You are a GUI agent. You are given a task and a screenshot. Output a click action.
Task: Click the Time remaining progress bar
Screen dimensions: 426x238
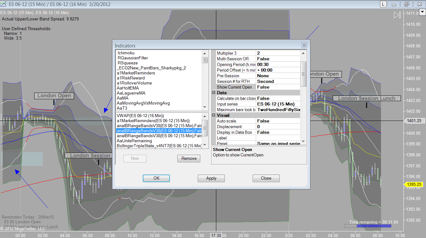368,226
